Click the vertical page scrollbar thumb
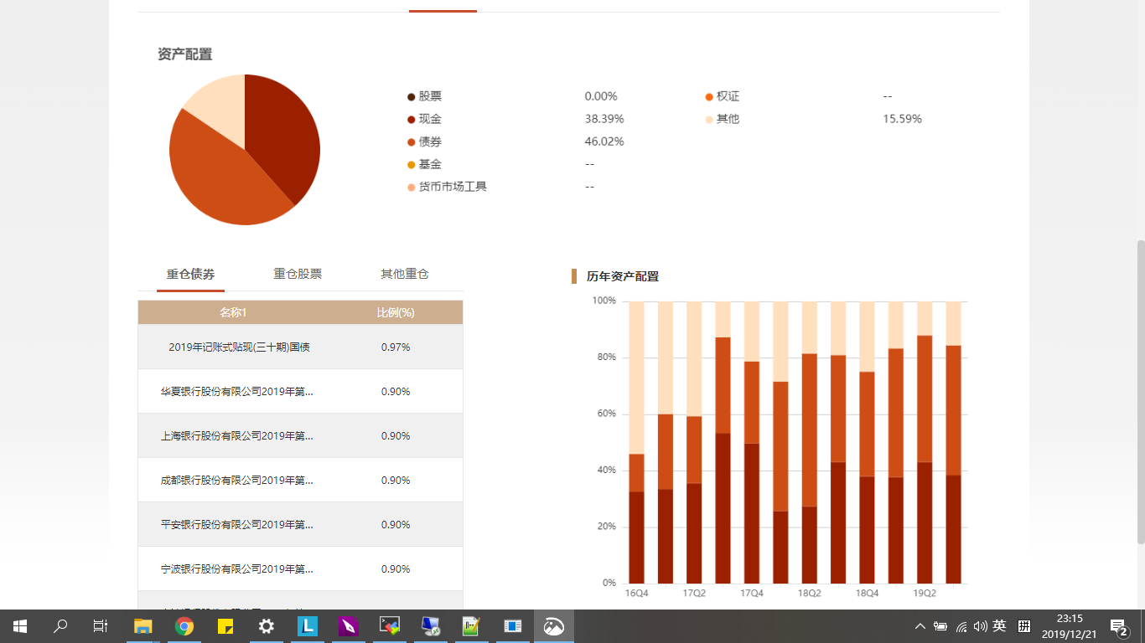The image size is (1145, 643). pyautogui.click(x=1140, y=392)
